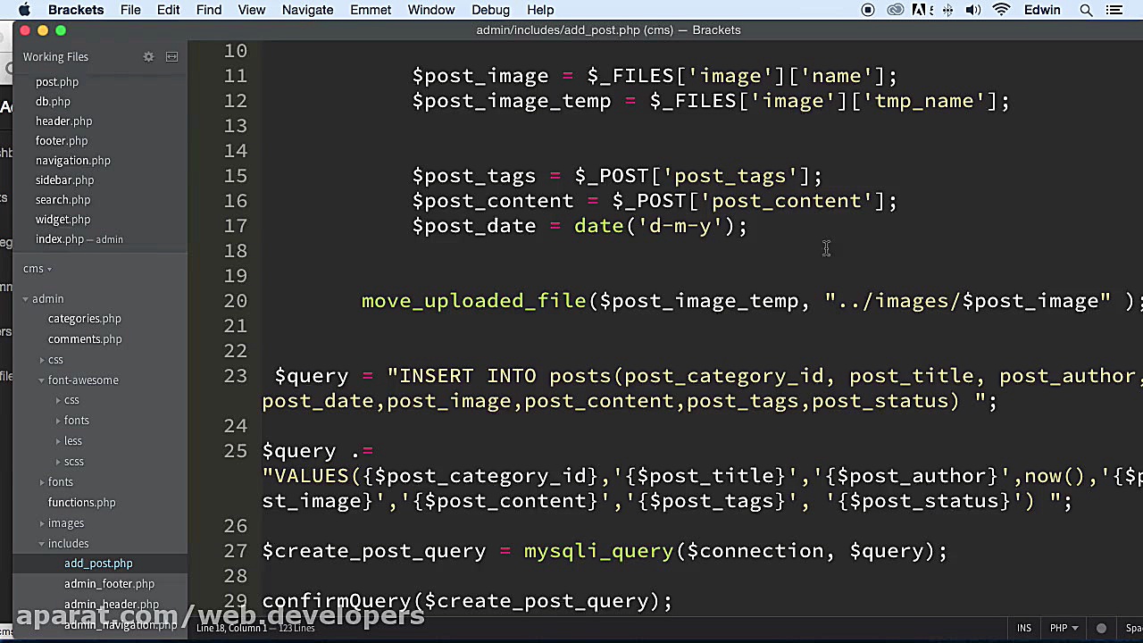Open the Brackets application menu
Screen dimensions: 1143x643
tap(76, 10)
